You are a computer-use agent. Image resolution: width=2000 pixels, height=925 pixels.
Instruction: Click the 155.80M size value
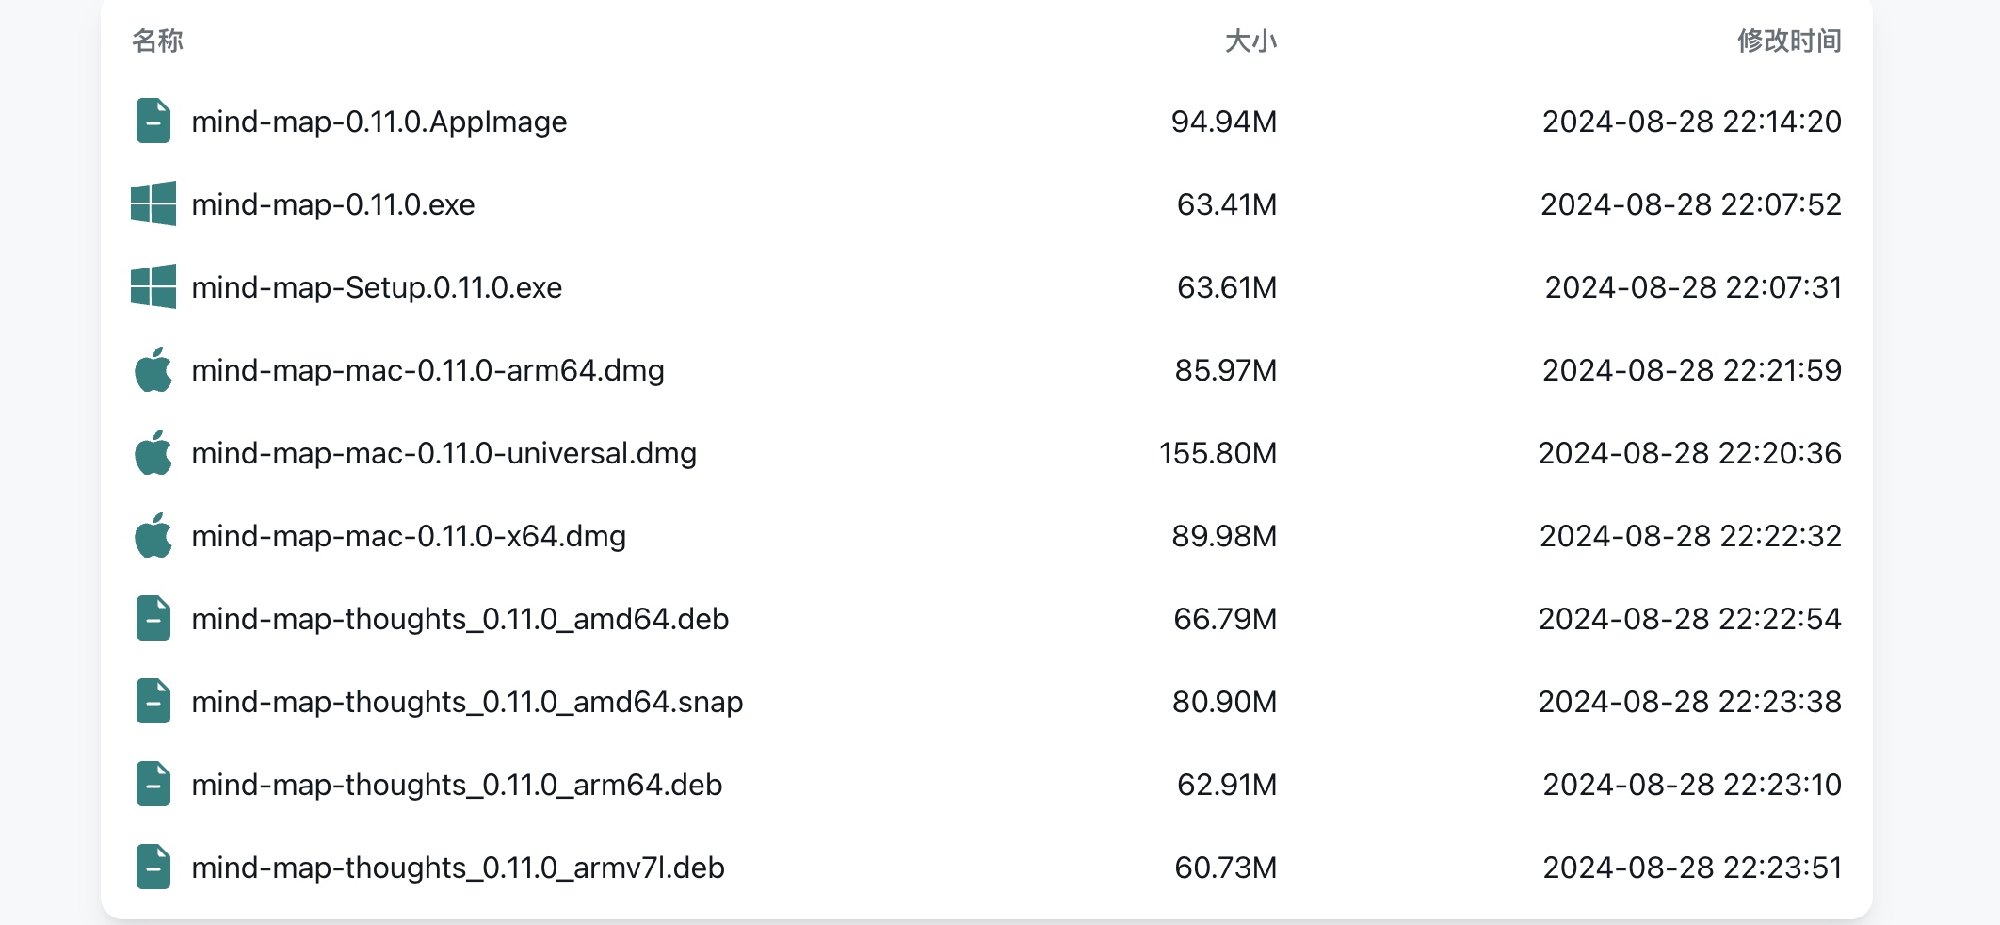click(1218, 453)
